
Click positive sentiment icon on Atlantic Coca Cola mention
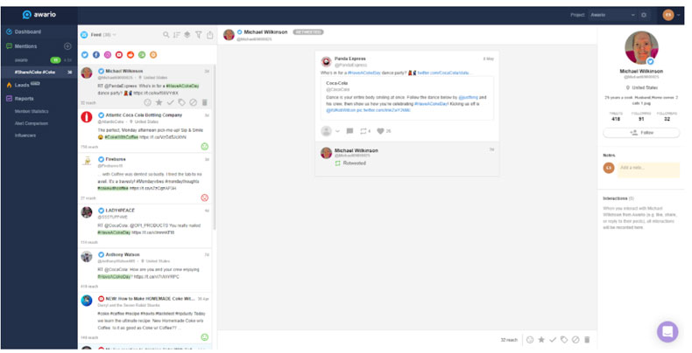point(205,147)
